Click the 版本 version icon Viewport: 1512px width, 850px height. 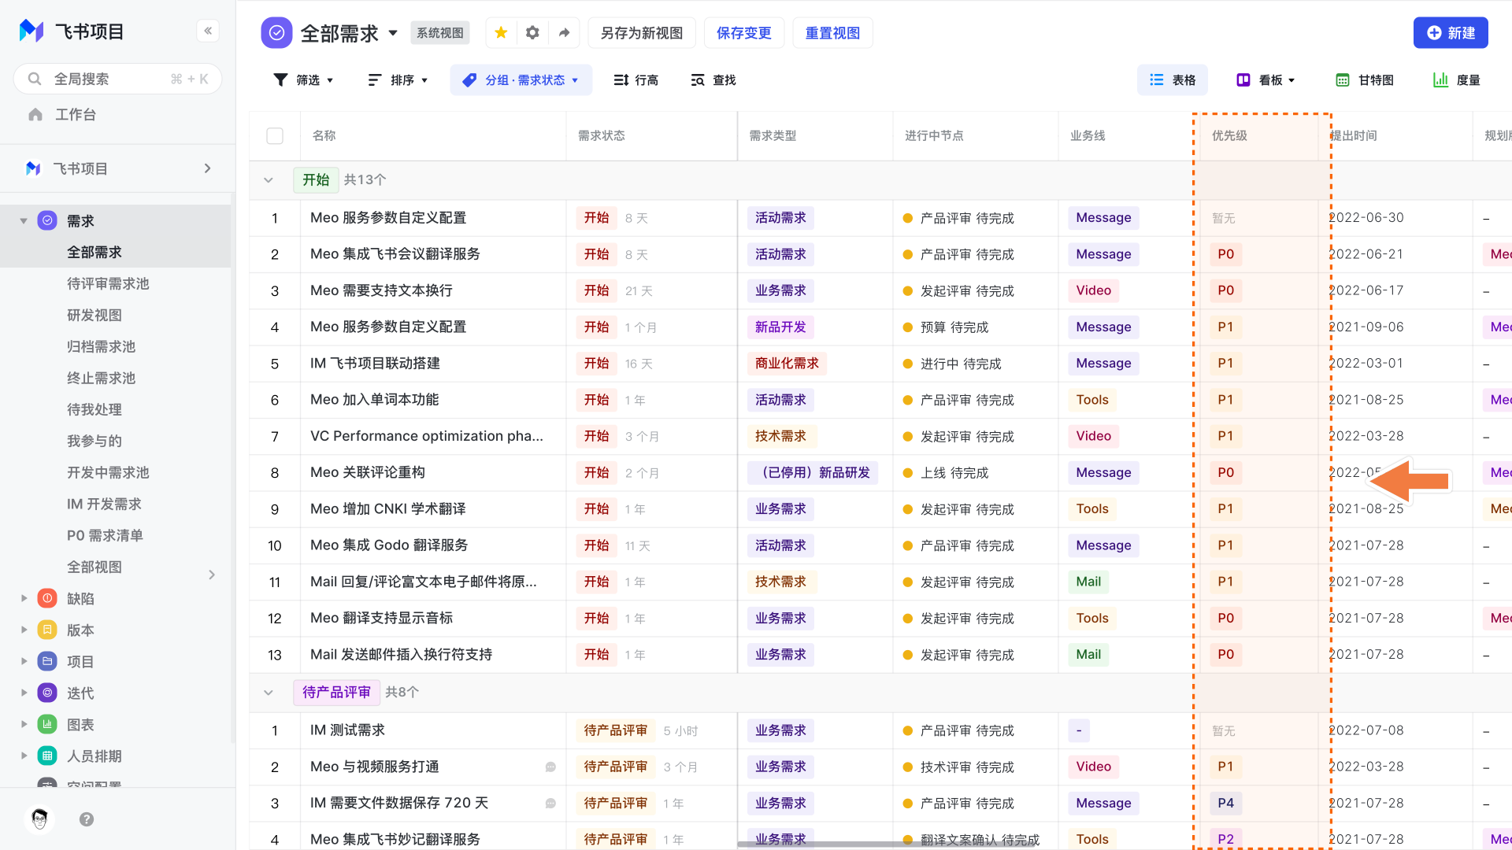[47, 630]
